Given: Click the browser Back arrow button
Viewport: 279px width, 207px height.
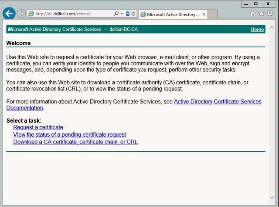Looking at the screenshot, I should [x=9, y=13].
